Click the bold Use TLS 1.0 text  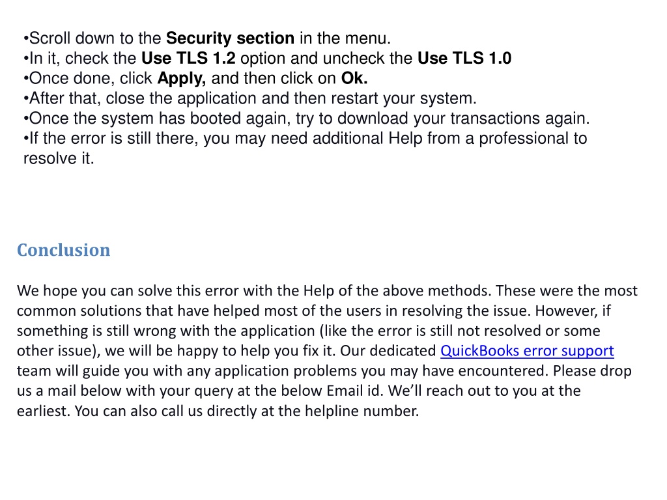point(464,58)
